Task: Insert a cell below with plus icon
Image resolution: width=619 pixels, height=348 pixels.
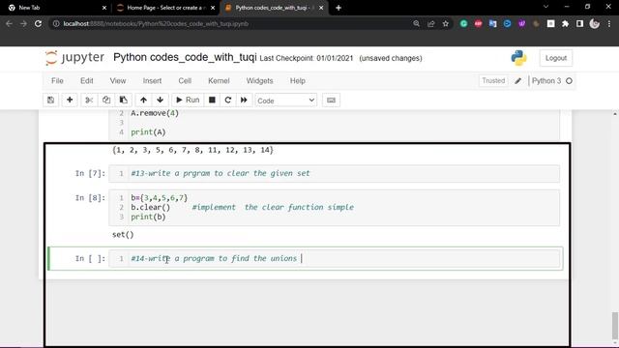Action: (70, 101)
